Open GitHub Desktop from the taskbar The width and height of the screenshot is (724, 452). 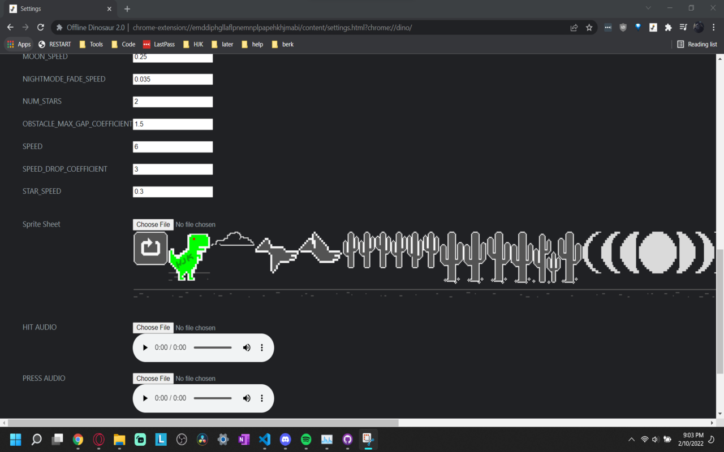point(347,440)
